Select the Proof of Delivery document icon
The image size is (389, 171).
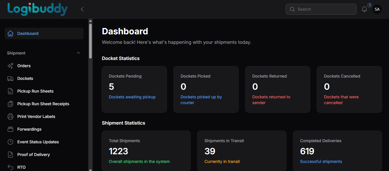point(10,155)
